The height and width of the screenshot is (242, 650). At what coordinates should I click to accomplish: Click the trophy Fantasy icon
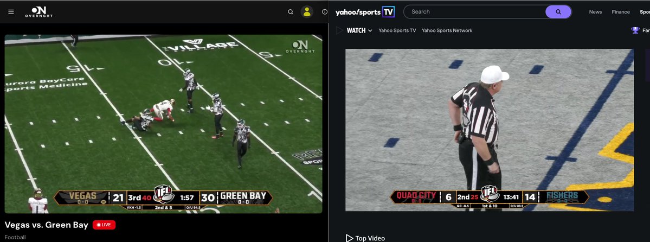(x=635, y=30)
